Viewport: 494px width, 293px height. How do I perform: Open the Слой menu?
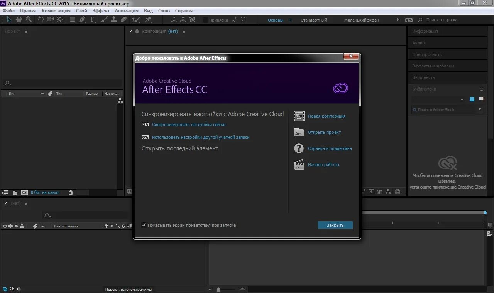tap(81, 11)
